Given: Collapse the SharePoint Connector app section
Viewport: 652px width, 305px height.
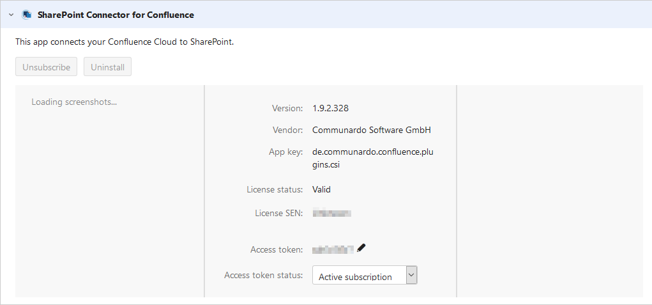Looking at the screenshot, I should [11, 14].
